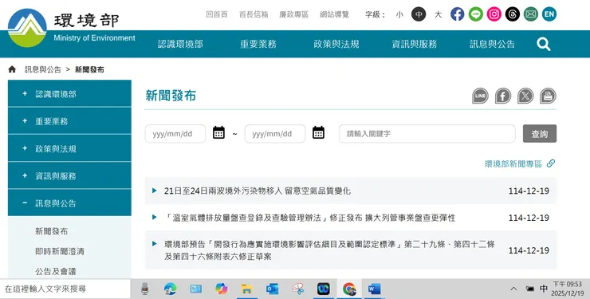Open top navigation menu 認識環境部

(181, 44)
